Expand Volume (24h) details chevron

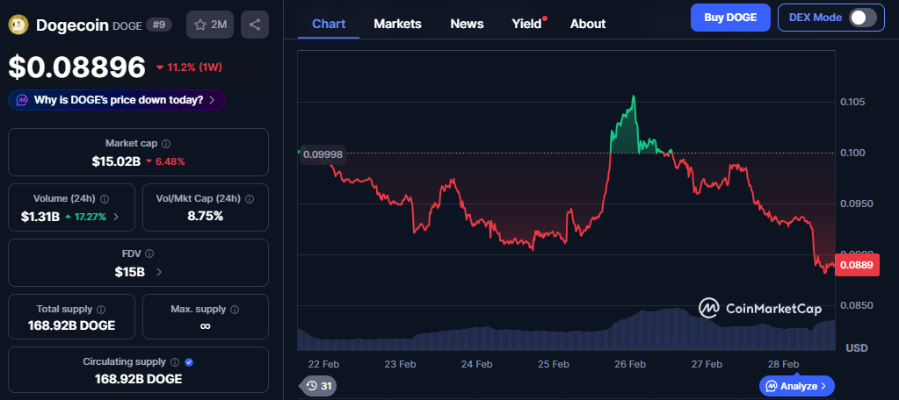point(117,216)
